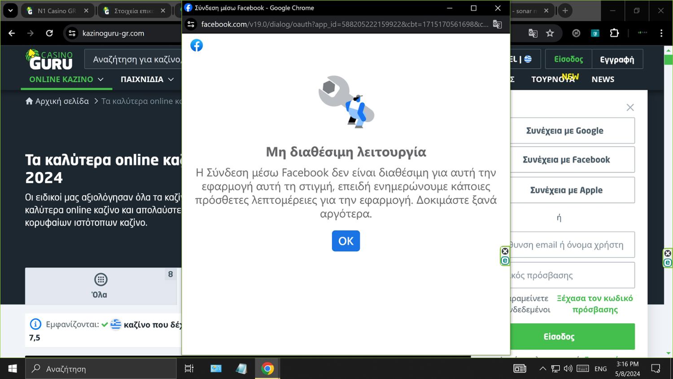673x379 pixels.
Task: Open Task View on the taskbar
Action: 189,369
